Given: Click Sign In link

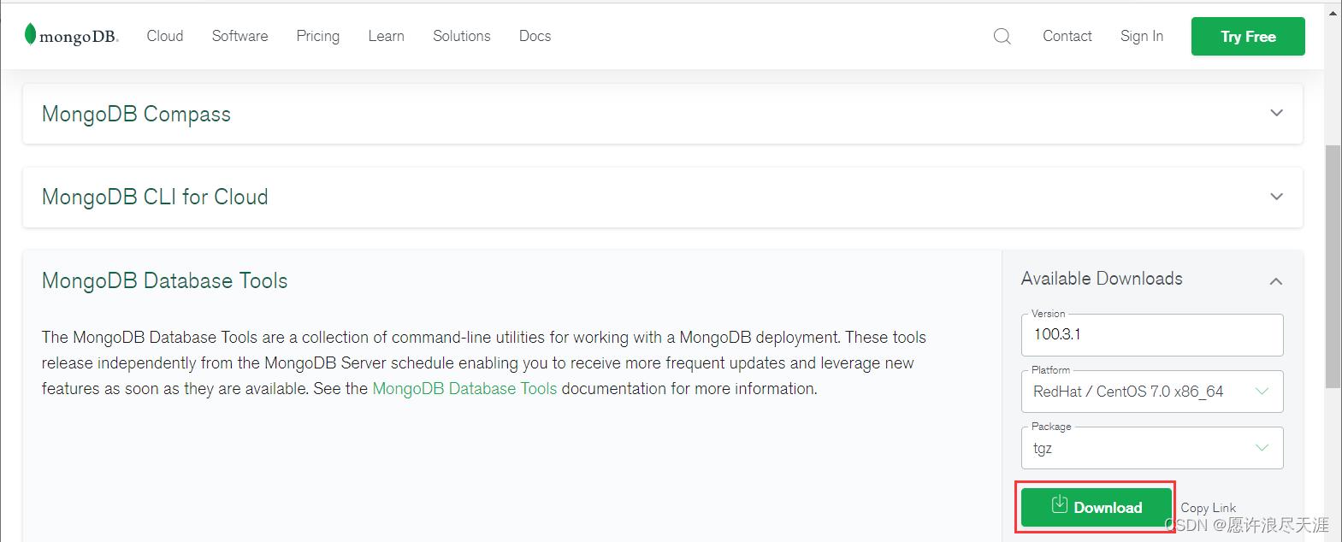Looking at the screenshot, I should [1141, 36].
